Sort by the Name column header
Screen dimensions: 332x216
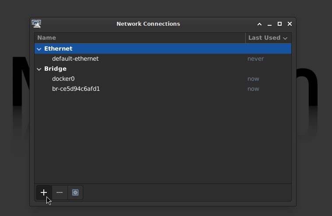pyautogui.click(x=140, y=38)
